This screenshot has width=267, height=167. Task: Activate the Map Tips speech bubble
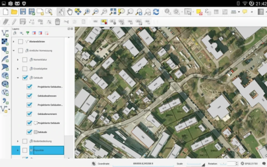pyautogui.click(x=245, y=12)
